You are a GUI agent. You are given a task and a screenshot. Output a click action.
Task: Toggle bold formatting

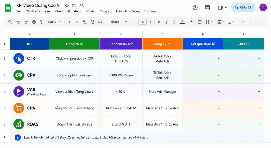tap(159, 22)
